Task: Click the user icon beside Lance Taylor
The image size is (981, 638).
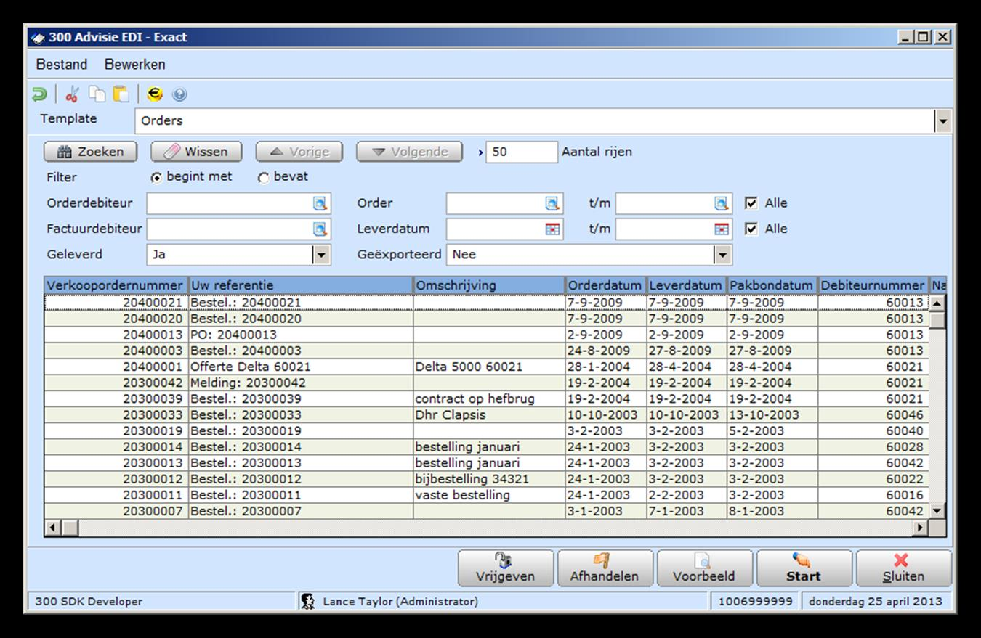Action: 307,601
